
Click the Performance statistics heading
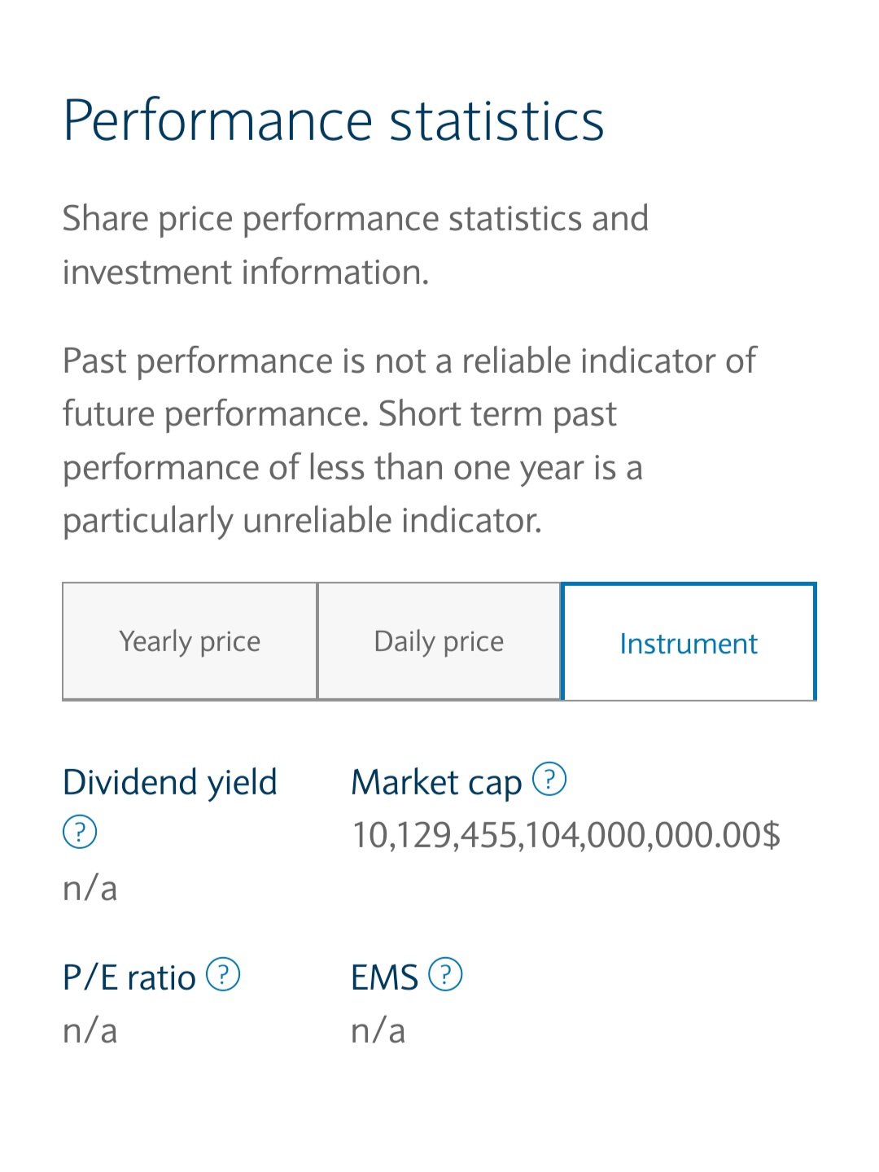(334, 121)
